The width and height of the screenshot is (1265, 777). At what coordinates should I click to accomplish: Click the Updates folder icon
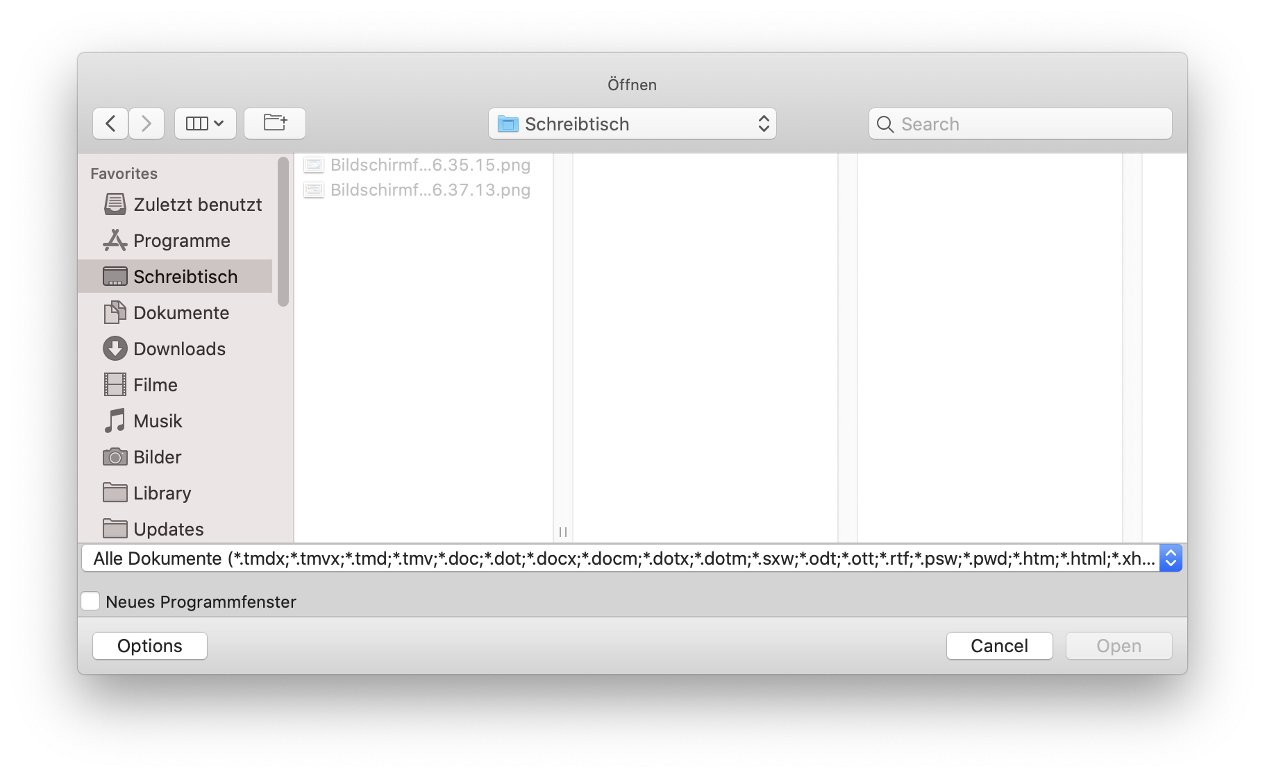coord(115,529)
